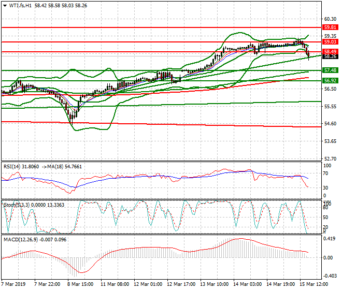Select the 60.30 price scale value
The height and width of the screenshot is (290, 342).
[330, 19]
